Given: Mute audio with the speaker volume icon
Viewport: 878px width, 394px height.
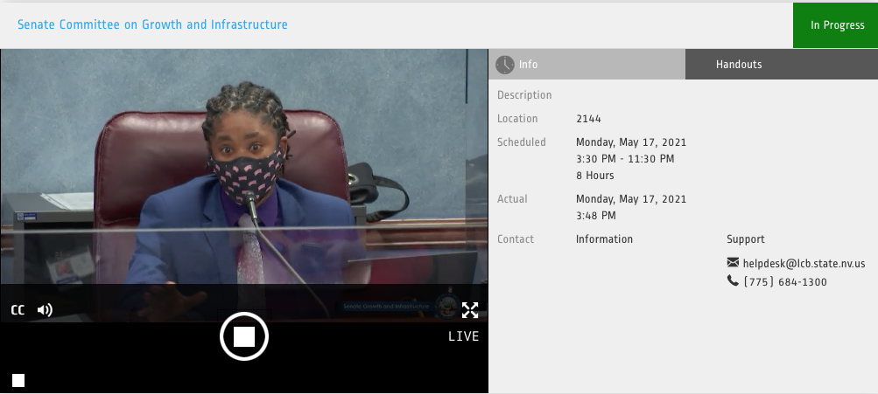Looking at the screenshot, I should pyautogui.click(x=45, y=310).
